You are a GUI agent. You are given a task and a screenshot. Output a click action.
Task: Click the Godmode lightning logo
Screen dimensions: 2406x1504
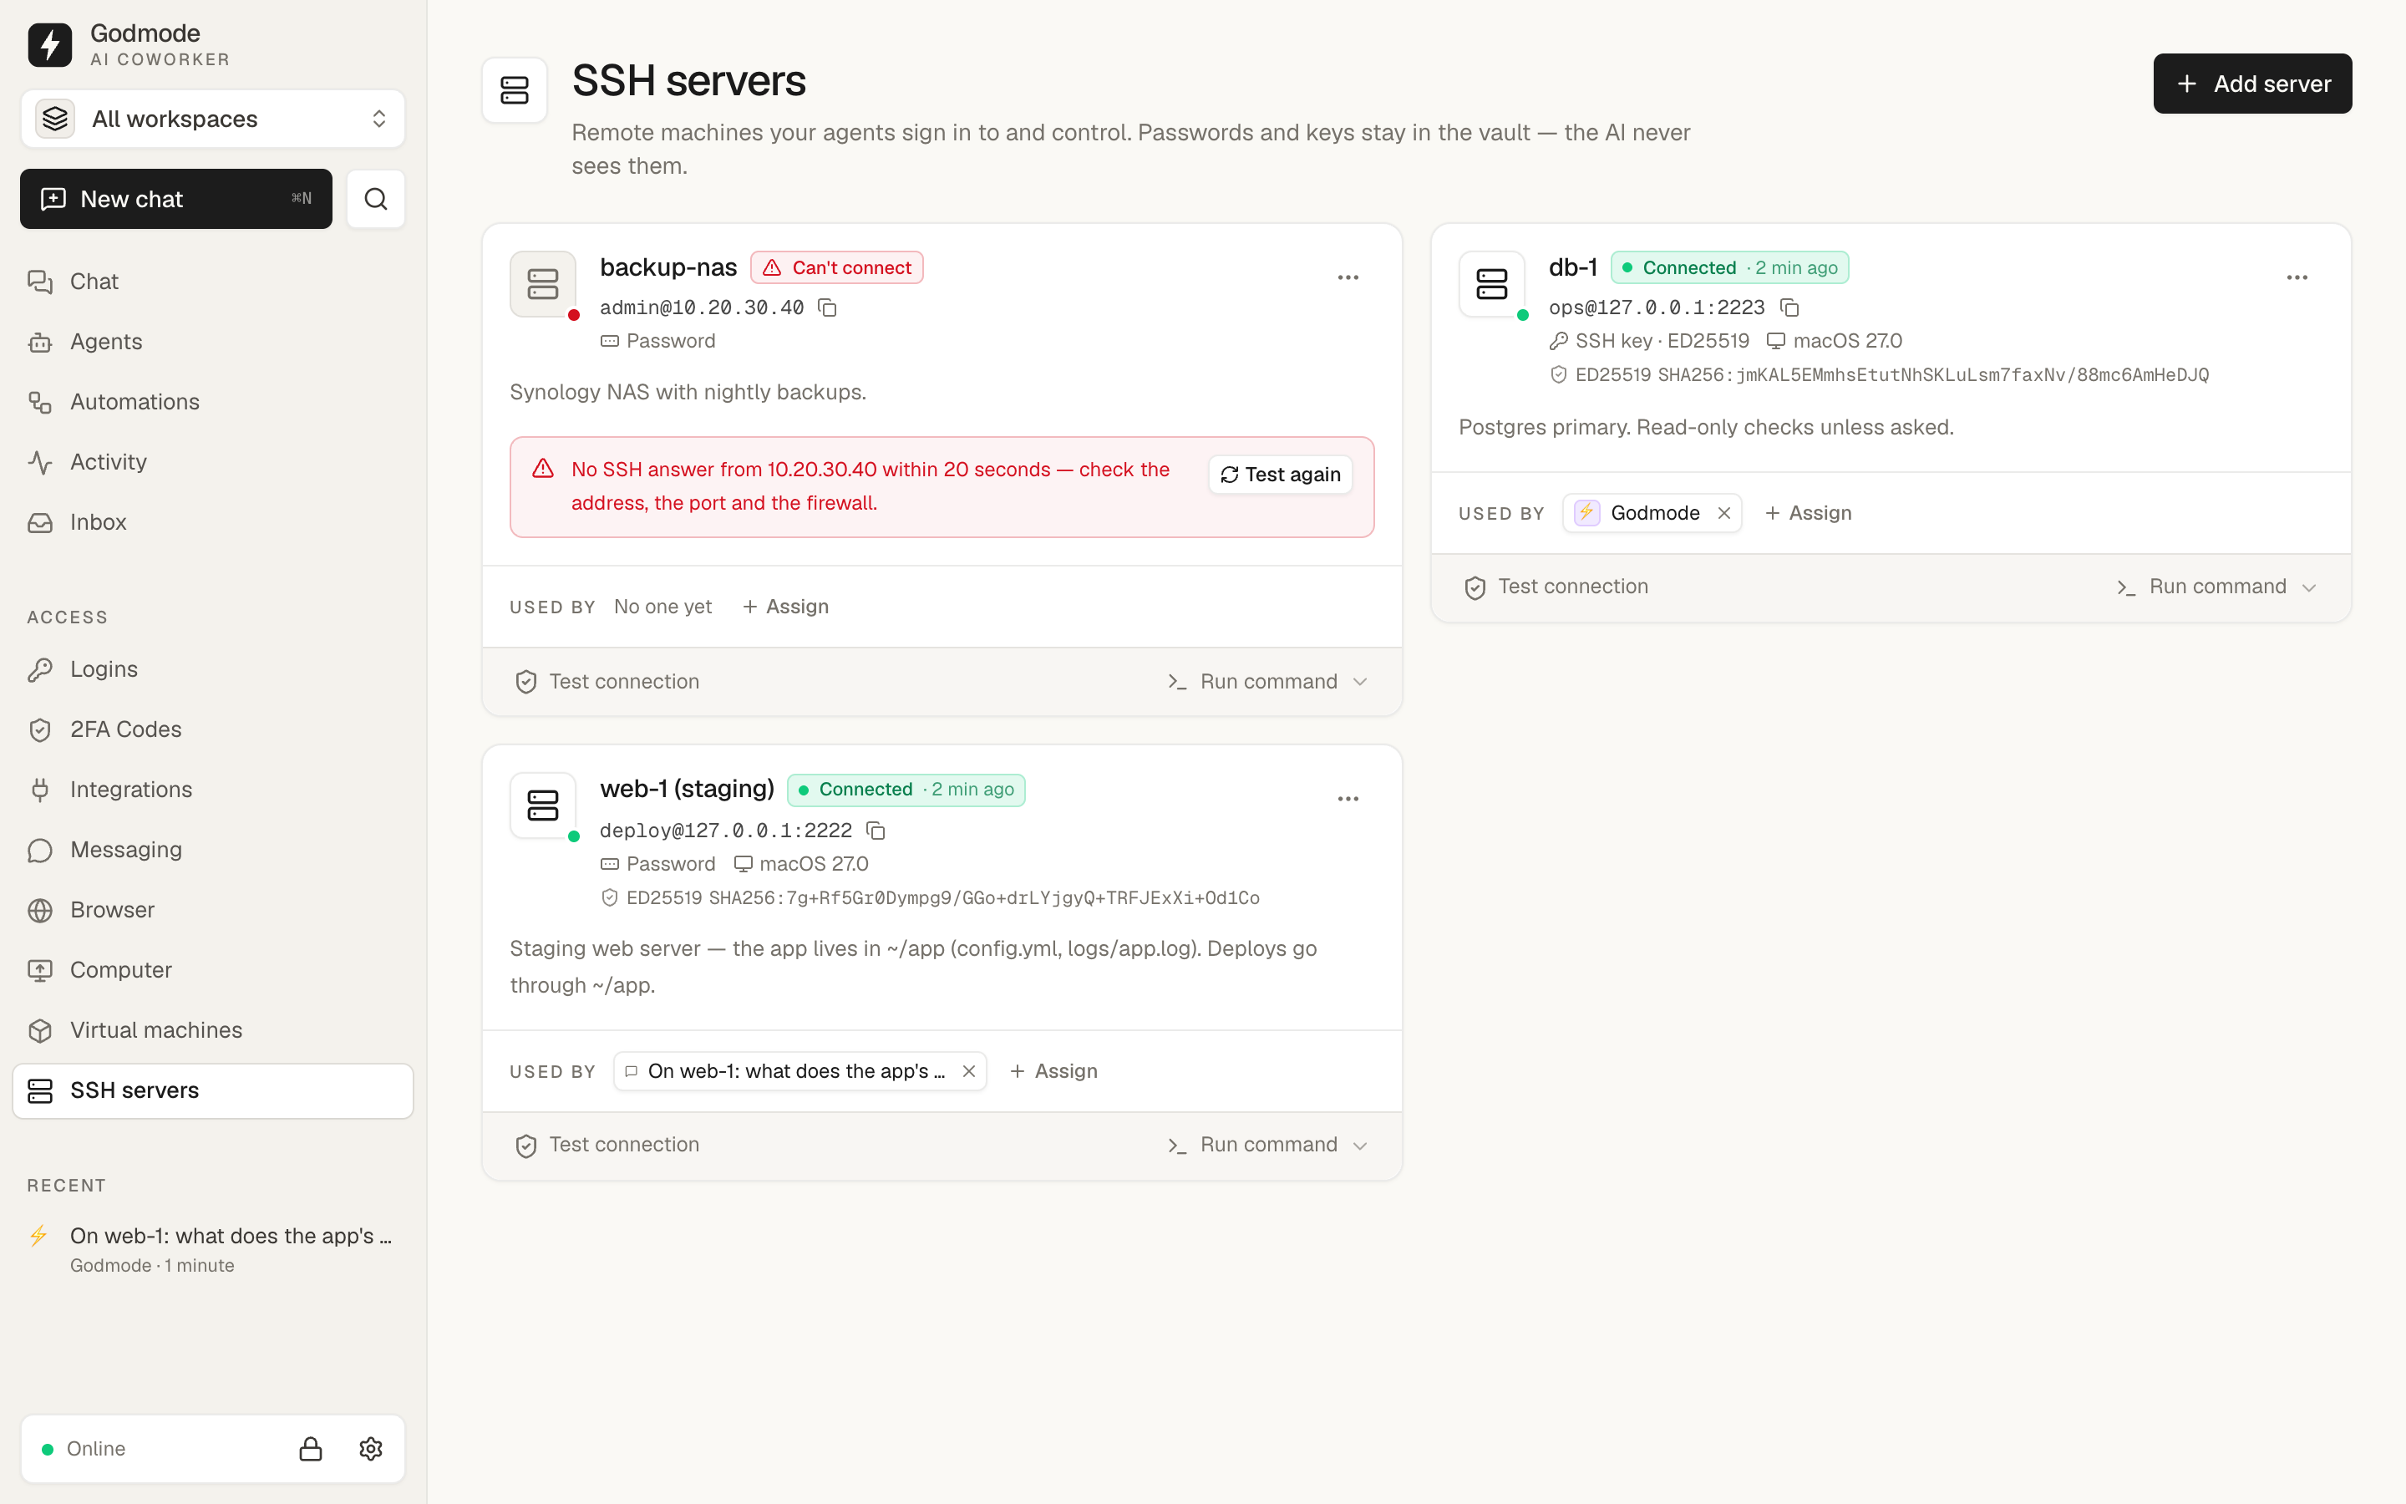[50, 45]
